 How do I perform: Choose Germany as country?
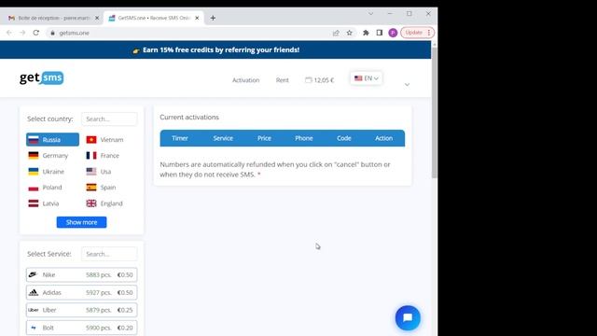pyautogui.click(x=48, y=156)
